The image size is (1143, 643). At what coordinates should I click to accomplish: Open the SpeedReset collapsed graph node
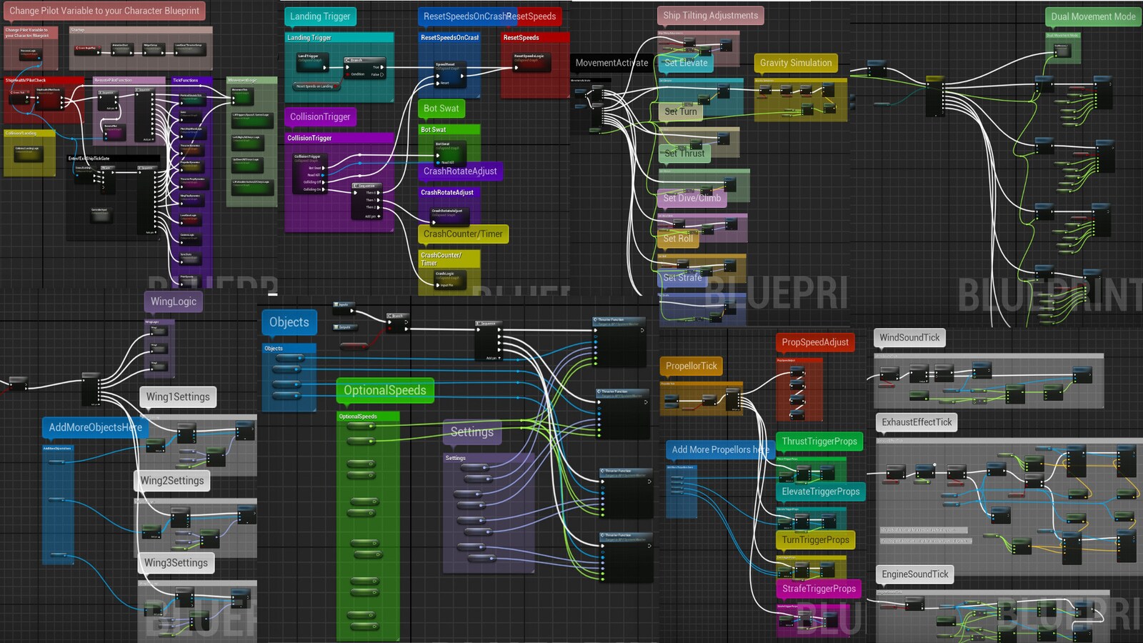(450, 74)
